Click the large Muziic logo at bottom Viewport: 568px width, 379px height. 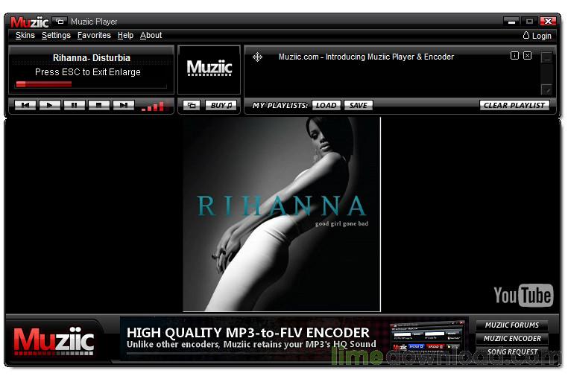(54, 340)
